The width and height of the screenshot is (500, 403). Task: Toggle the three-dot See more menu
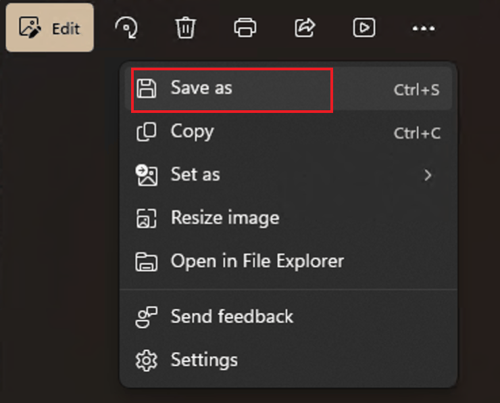click(424, 28)
